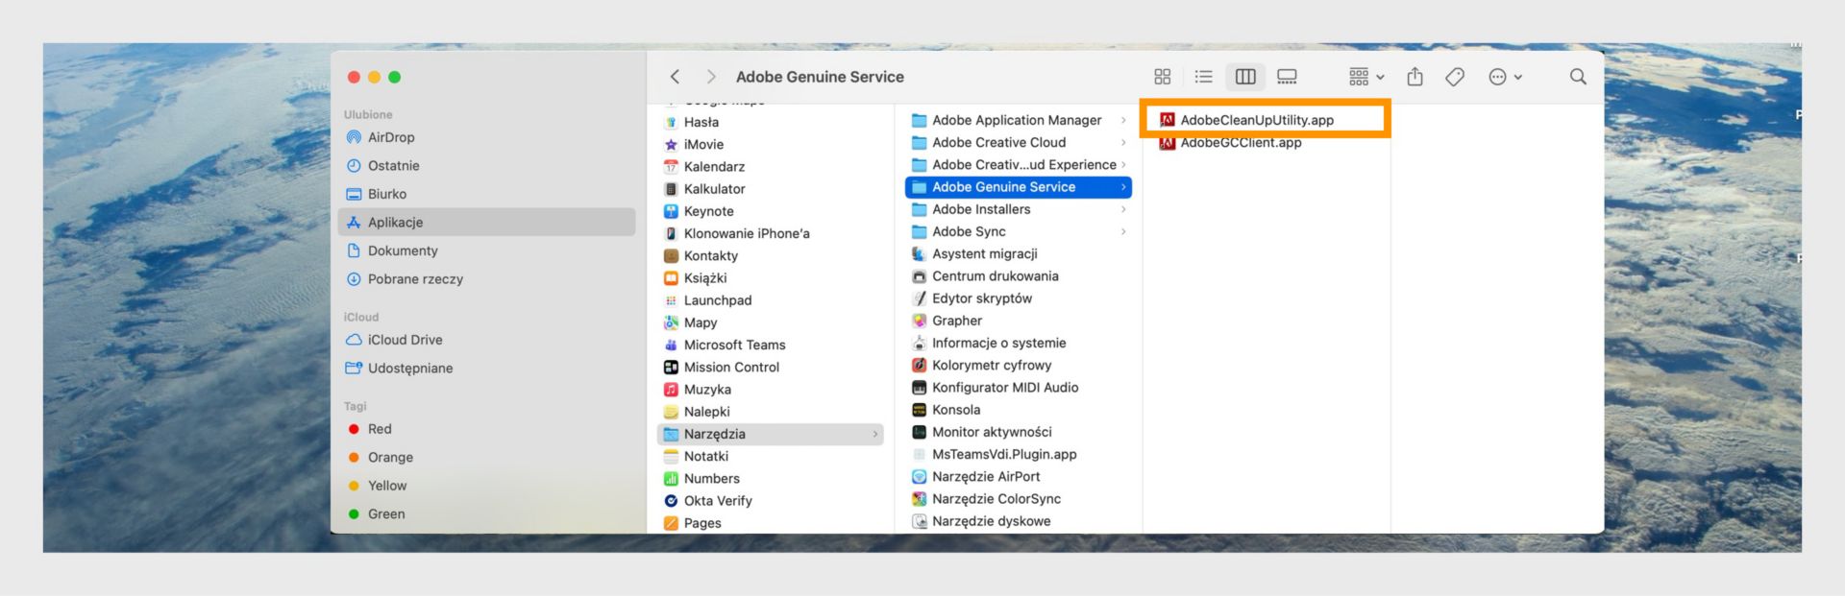
Task: Select the Okta Verify app
Action: [771, 500]
